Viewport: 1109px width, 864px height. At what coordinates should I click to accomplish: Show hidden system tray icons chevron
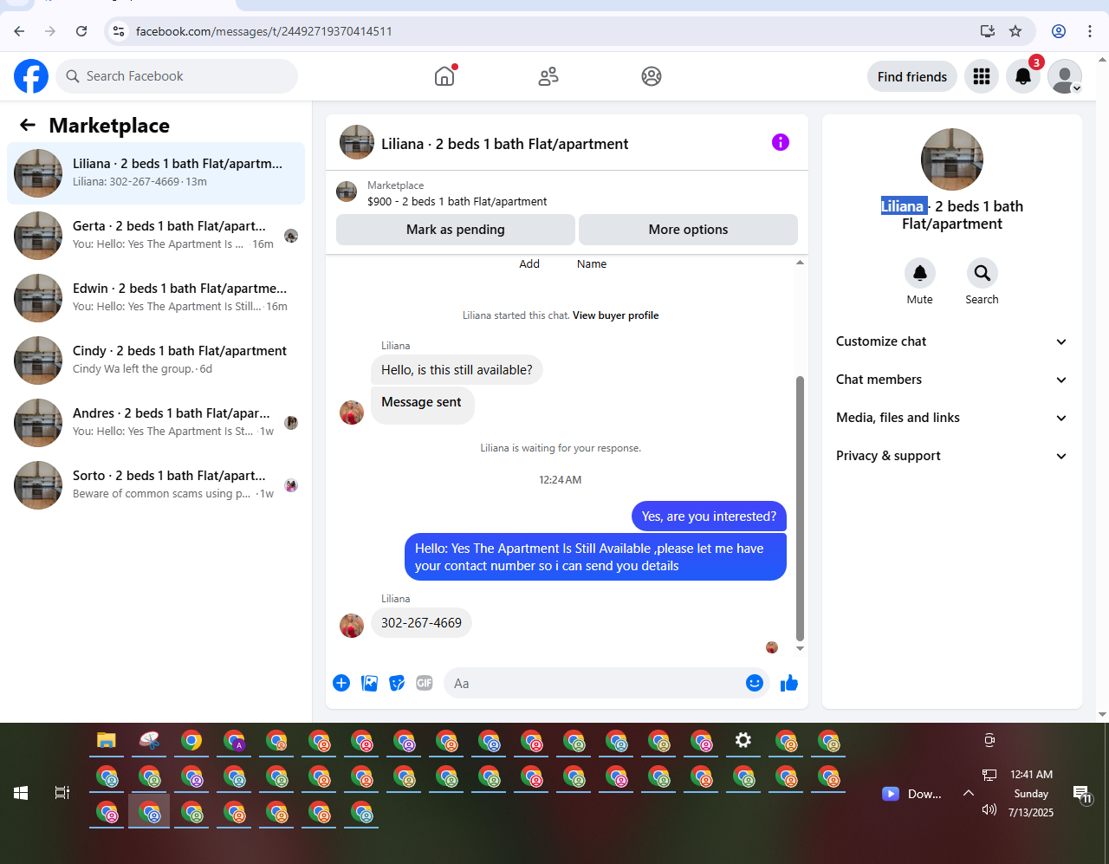point(969,793)
